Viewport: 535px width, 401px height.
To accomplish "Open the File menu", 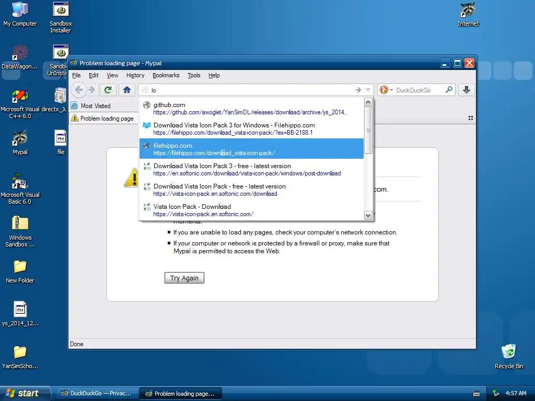I will click(76, 75).
